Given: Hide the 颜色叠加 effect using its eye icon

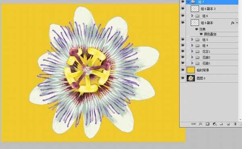Looking at the screenshot, I should click(x=201, y=34).
